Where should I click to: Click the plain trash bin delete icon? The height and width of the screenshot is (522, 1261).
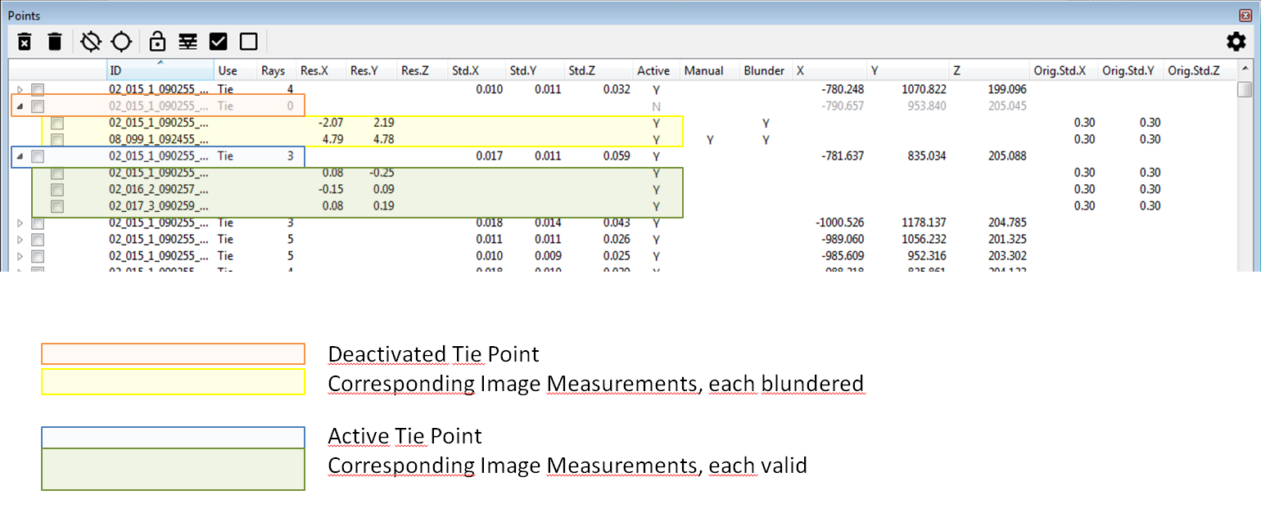55,42
